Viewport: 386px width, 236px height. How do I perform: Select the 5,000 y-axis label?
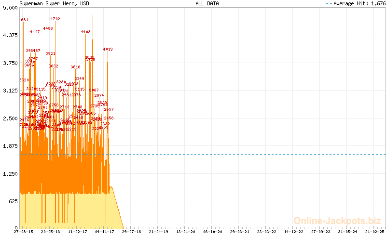tap(10, 8)
